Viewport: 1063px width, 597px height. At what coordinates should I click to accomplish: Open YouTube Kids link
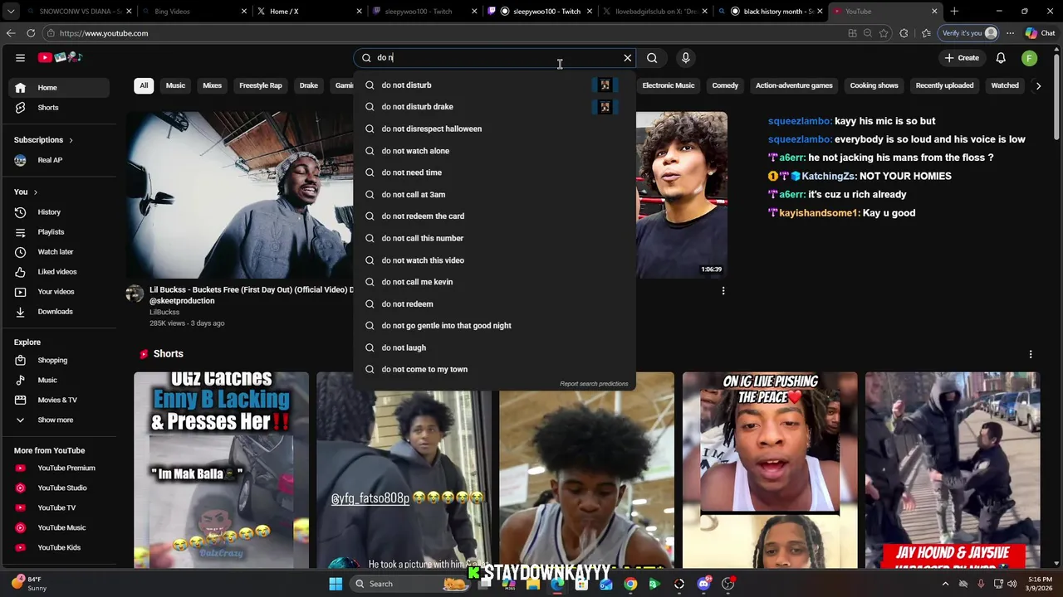[58, 548]
